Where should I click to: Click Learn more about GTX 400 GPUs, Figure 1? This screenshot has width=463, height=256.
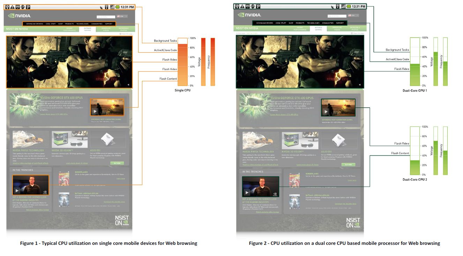point(54,114)
